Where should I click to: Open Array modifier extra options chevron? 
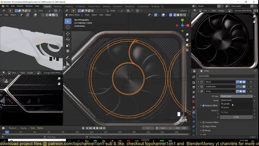click(247, 91)
